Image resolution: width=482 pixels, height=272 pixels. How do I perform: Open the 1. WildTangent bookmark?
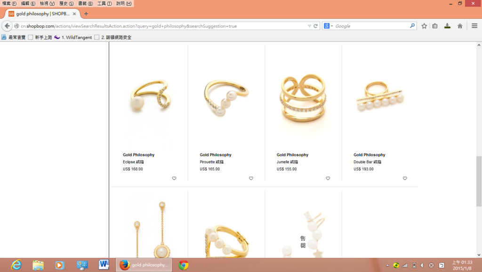[73, 37]
